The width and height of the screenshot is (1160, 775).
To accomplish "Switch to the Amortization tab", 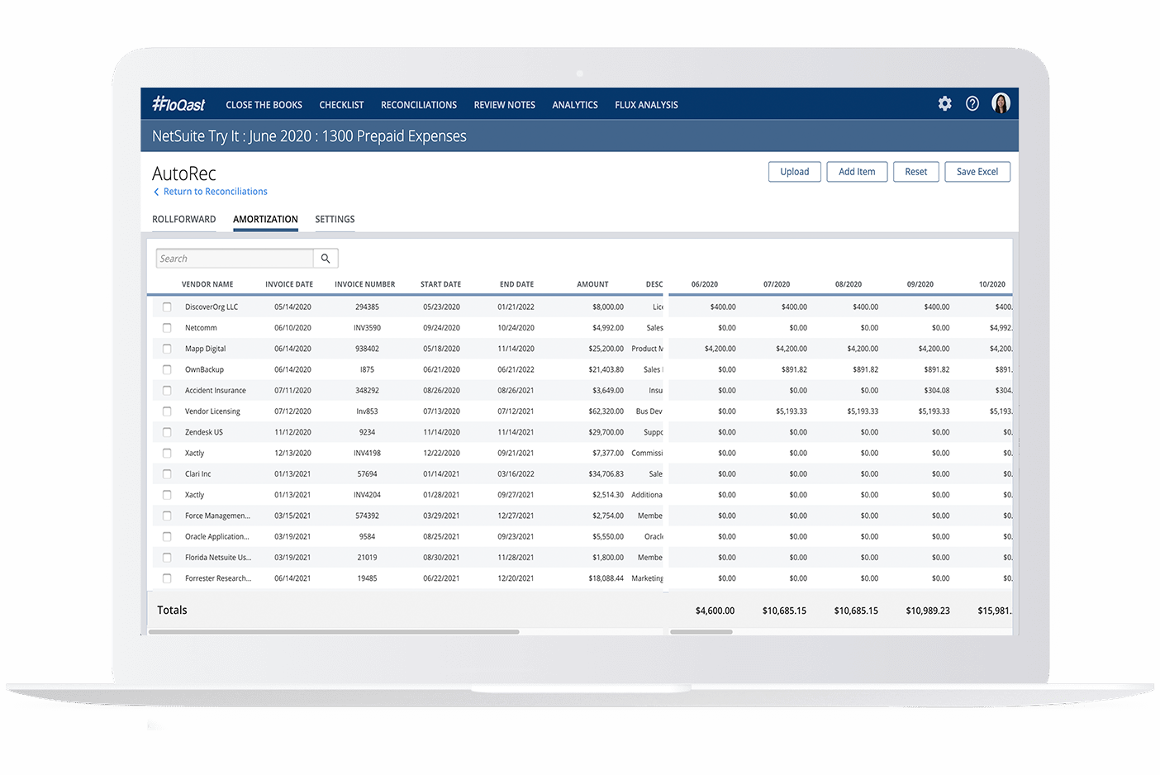I will pos(265,219).
